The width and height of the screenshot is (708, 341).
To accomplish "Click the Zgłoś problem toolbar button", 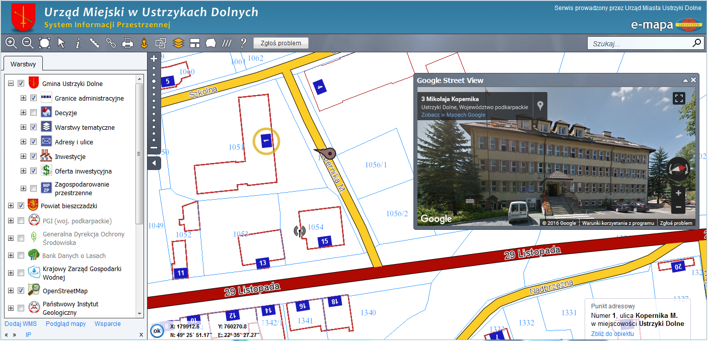I will (x=281, y=43).
